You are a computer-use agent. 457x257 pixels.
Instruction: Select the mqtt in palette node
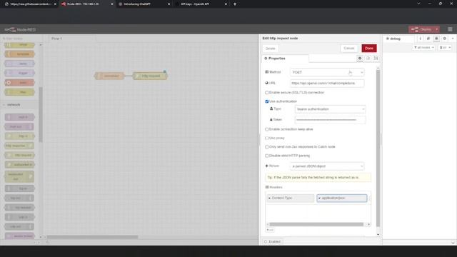pyautogui.click(x=19, y=117)
